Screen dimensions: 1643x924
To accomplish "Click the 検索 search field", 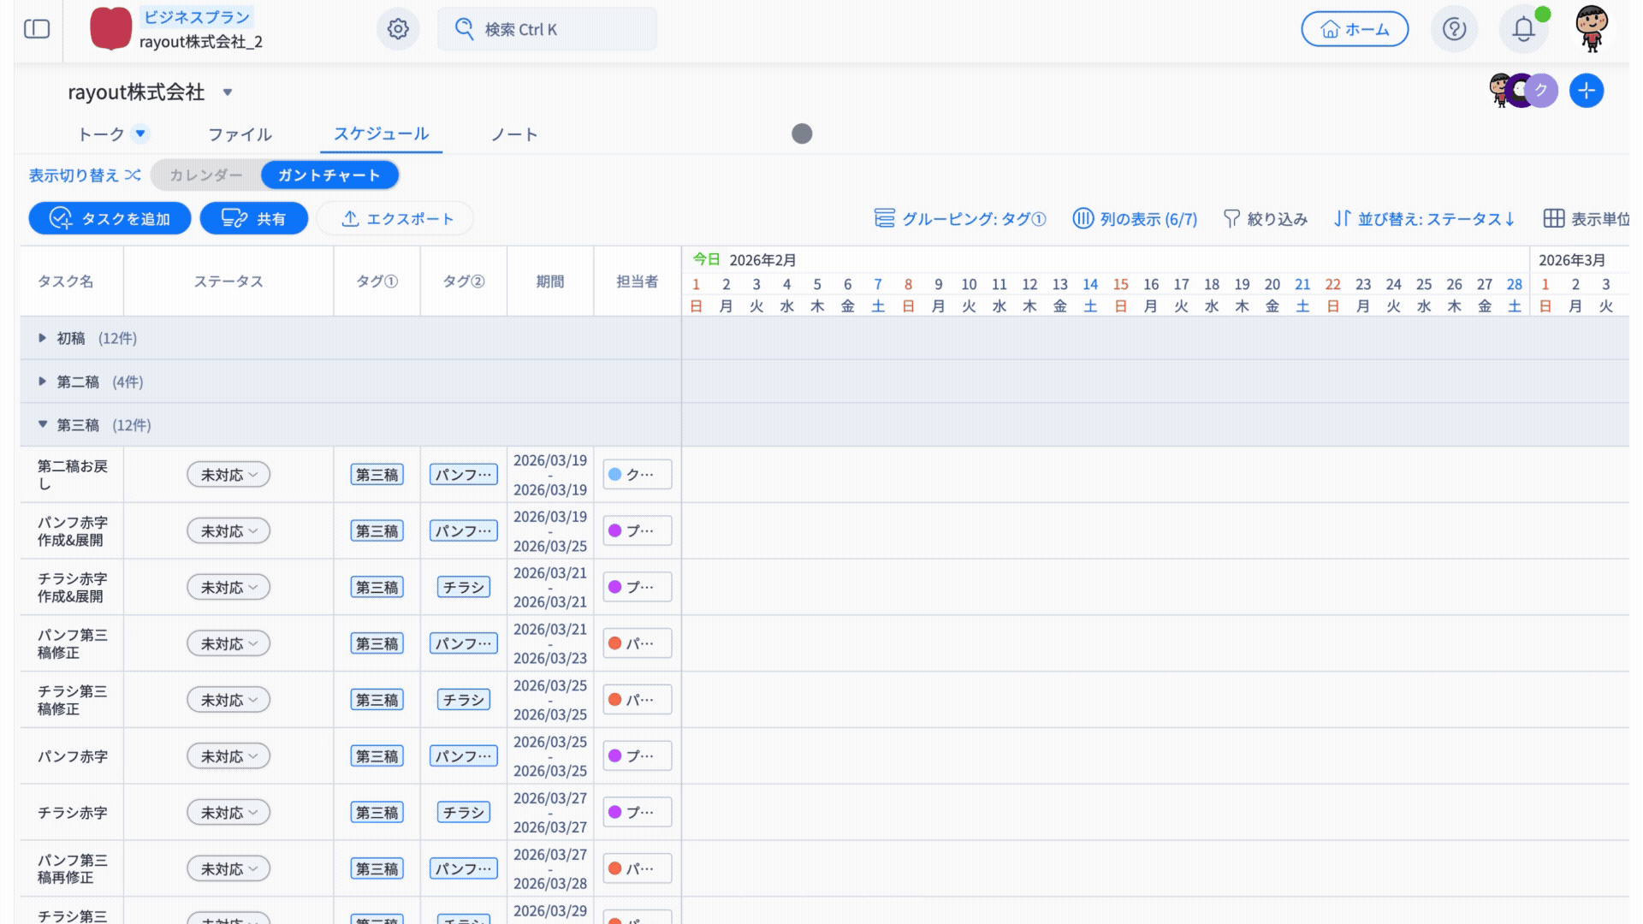I will tap(548, 29).
